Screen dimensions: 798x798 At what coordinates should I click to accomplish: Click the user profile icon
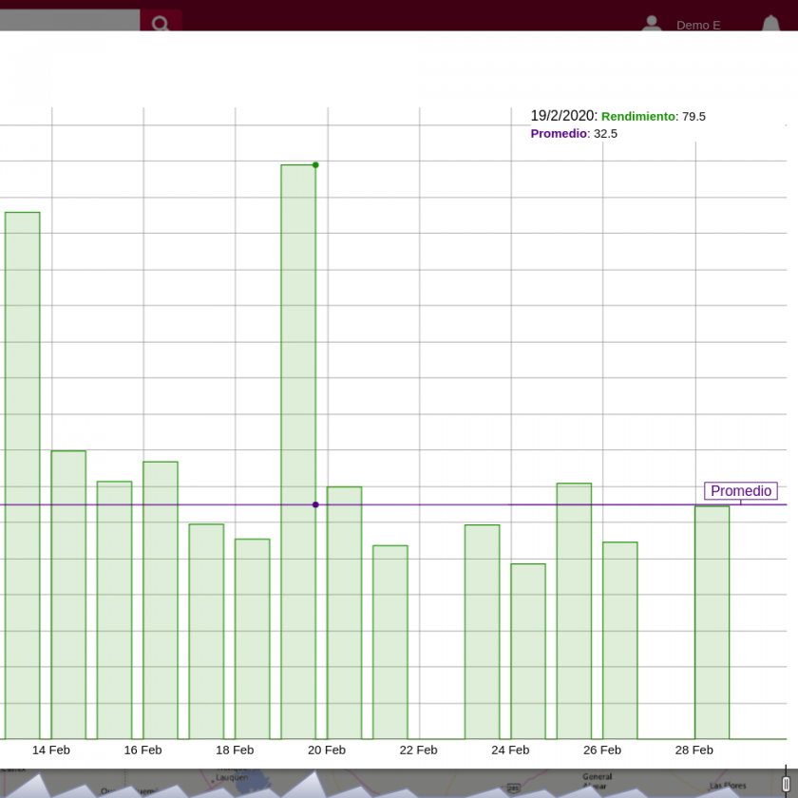[x=651, y=24]
